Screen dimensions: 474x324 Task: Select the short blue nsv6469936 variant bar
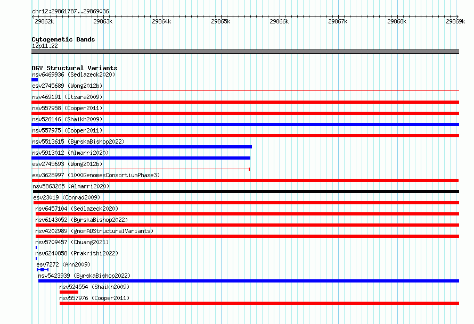pos(35,80)
